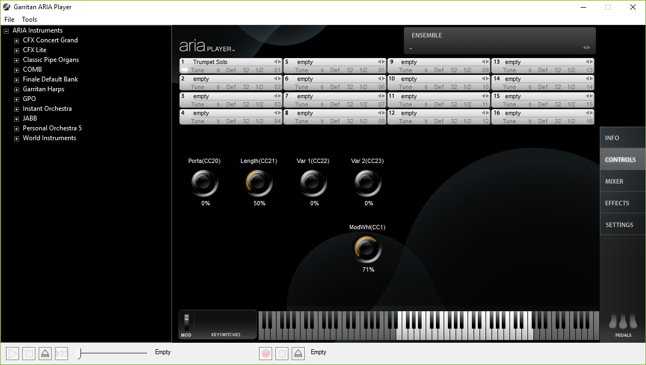The image size is (646, 365).
Task: Click the Mod wheel control
Action: coord(187,322)
